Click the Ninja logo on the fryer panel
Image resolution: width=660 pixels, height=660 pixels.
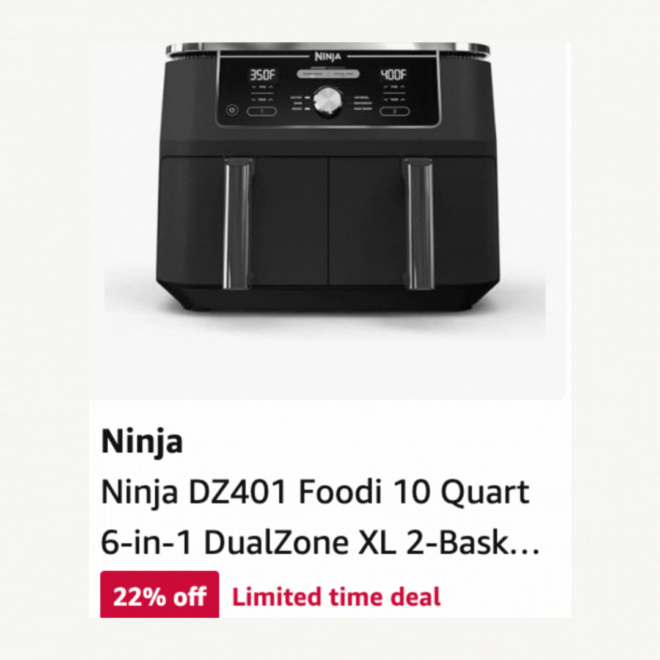(328, 57)
